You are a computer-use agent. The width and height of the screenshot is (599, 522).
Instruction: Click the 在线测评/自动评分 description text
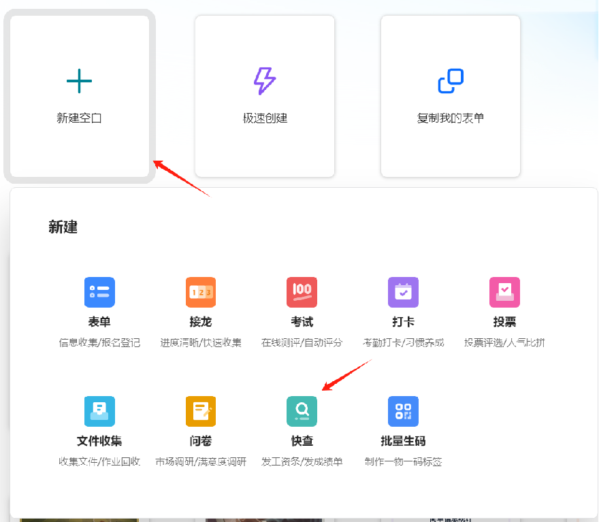[302, 342]
